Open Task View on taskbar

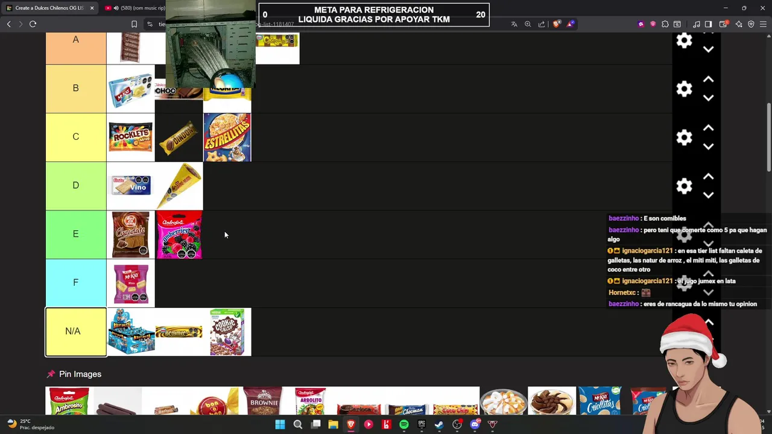[x=315, y=424]
